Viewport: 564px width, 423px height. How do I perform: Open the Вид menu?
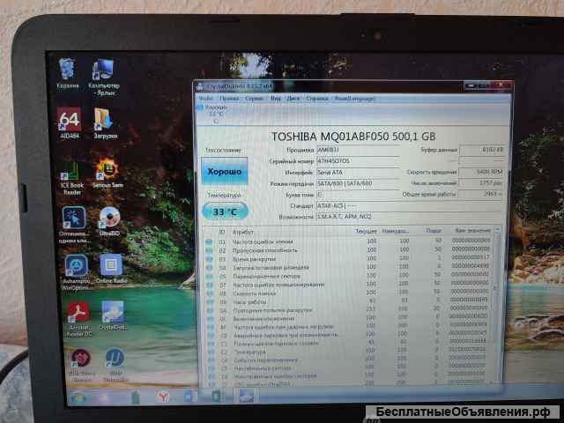point(275,99)
